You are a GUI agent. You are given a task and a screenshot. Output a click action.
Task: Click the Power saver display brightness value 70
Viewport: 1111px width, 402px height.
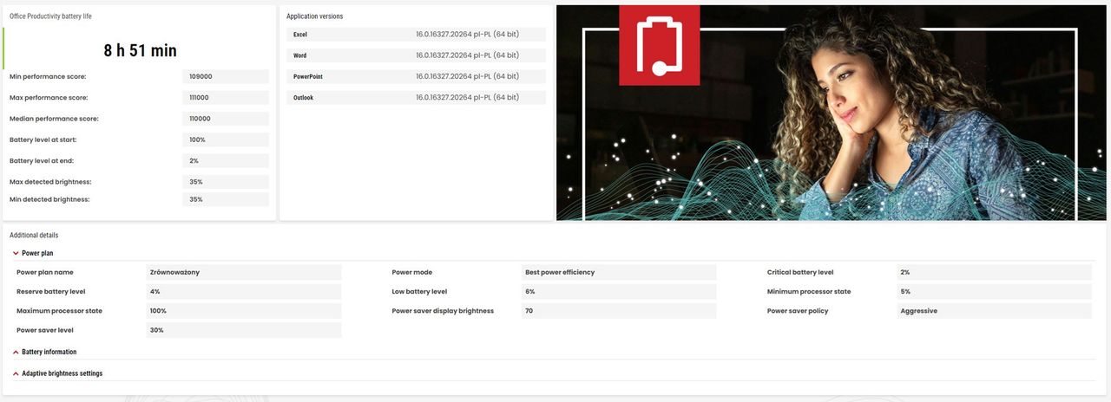pos(619,311)
